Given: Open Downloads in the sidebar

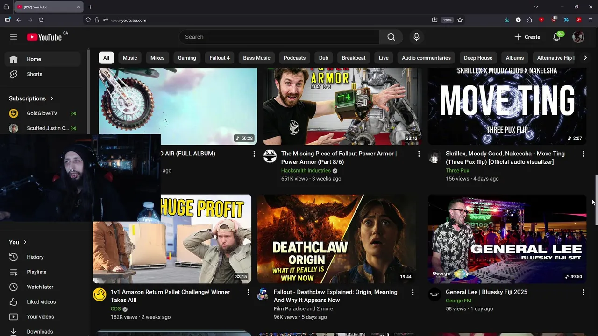Looking at the screenshot, I should (43, 331).
